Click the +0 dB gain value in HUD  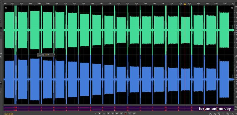[x=47, y=55]
